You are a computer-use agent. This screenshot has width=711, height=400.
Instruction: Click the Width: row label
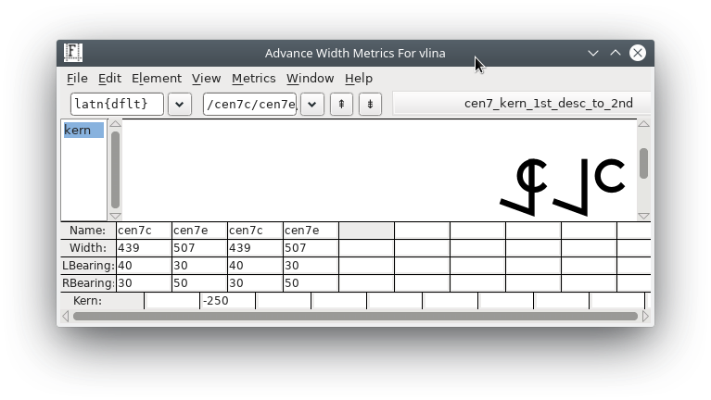[x=88, y=248]
